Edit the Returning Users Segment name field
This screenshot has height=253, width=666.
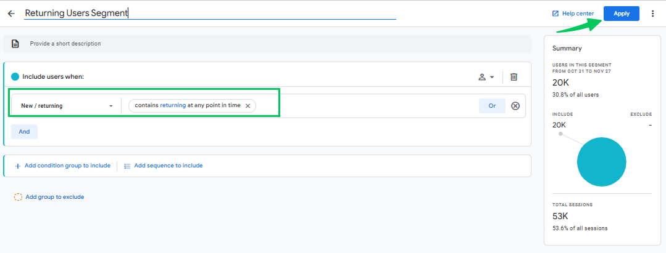coord(210,13)
